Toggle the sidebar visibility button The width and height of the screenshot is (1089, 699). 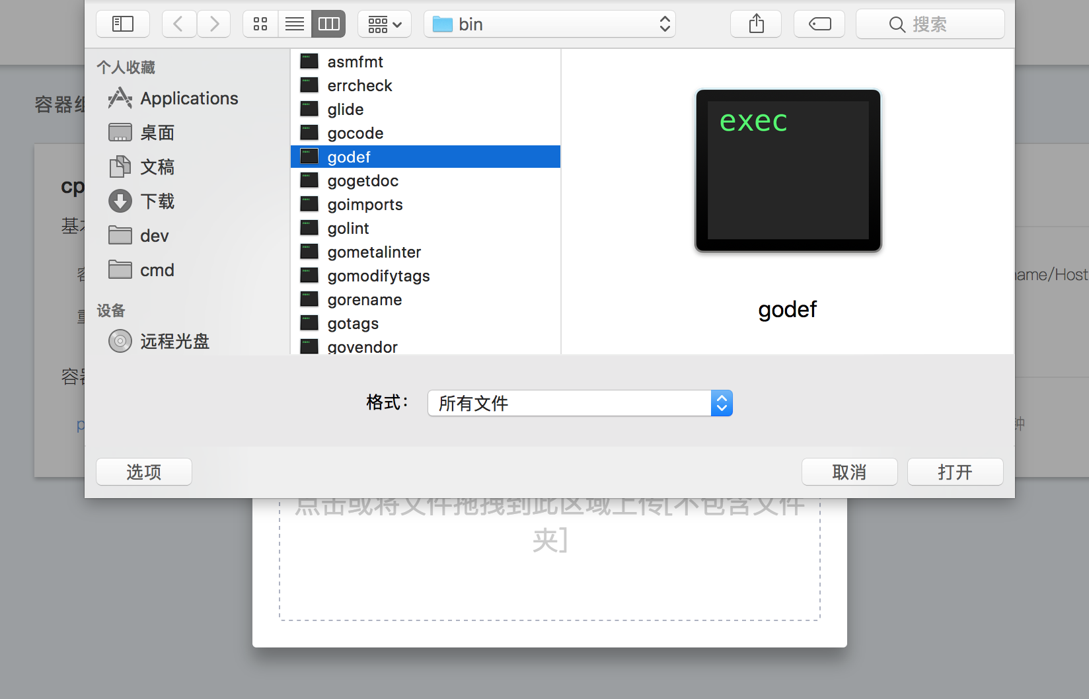pos(123,24)
